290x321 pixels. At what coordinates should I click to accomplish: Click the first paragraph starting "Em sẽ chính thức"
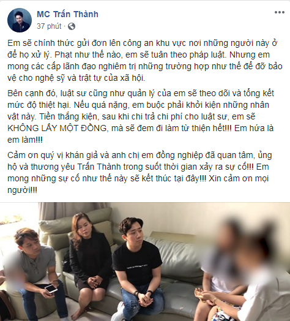tap(145, 61)
